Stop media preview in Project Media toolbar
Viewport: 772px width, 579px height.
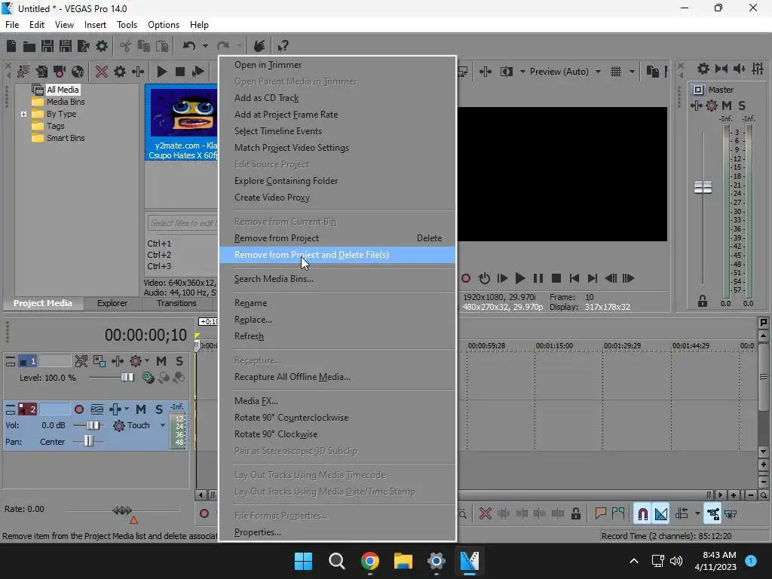[179, 72]
